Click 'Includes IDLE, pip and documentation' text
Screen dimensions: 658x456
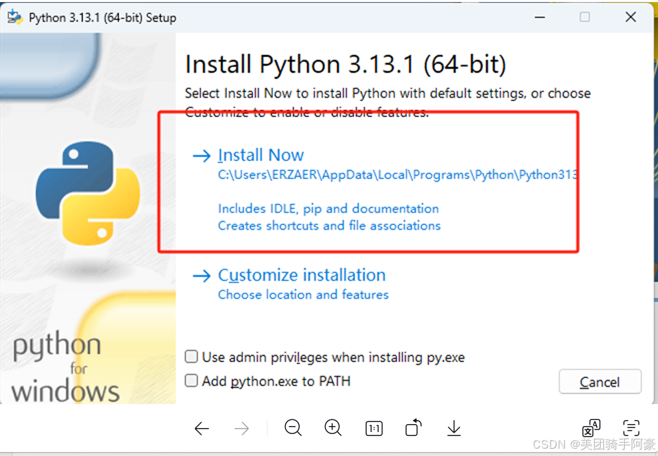pos(328,208)
